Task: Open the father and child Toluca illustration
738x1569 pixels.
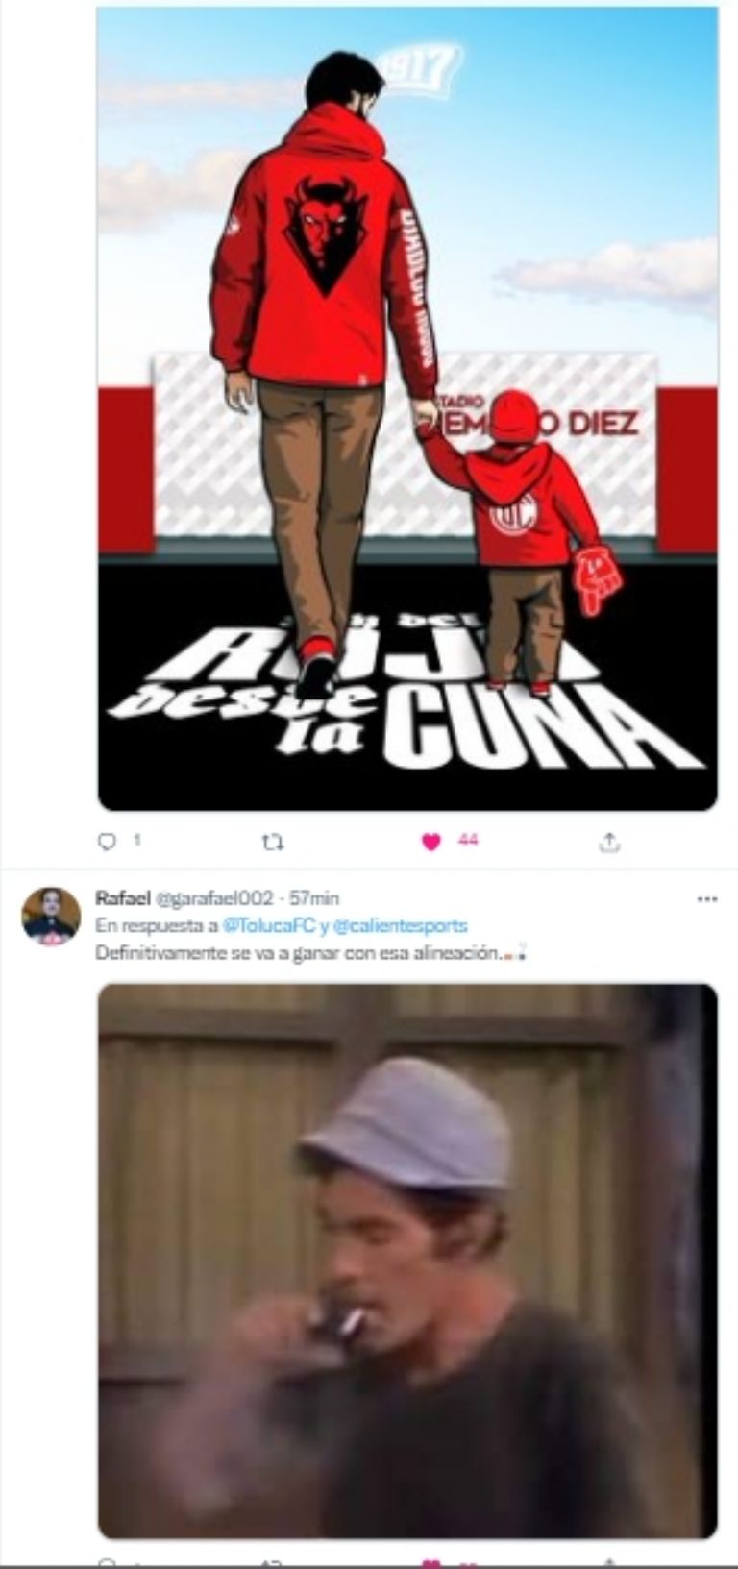Action: pos(407,408)
